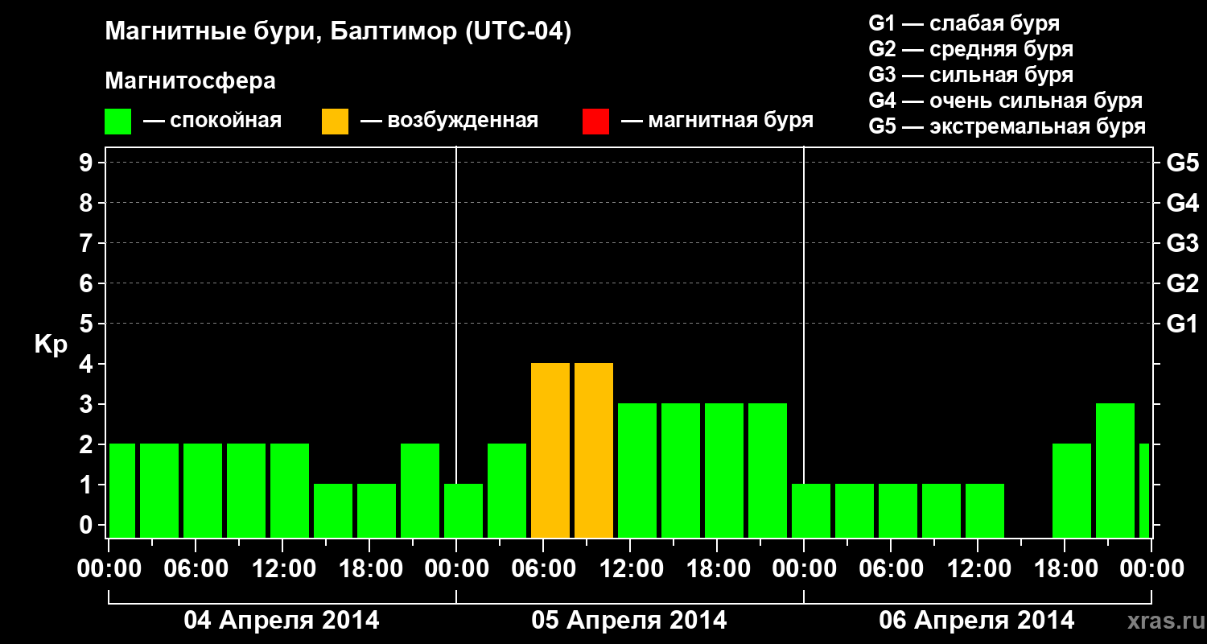Click the '06:00' time label under 06 April
This screenshot has width=1207, height=644.
(892, 569)
